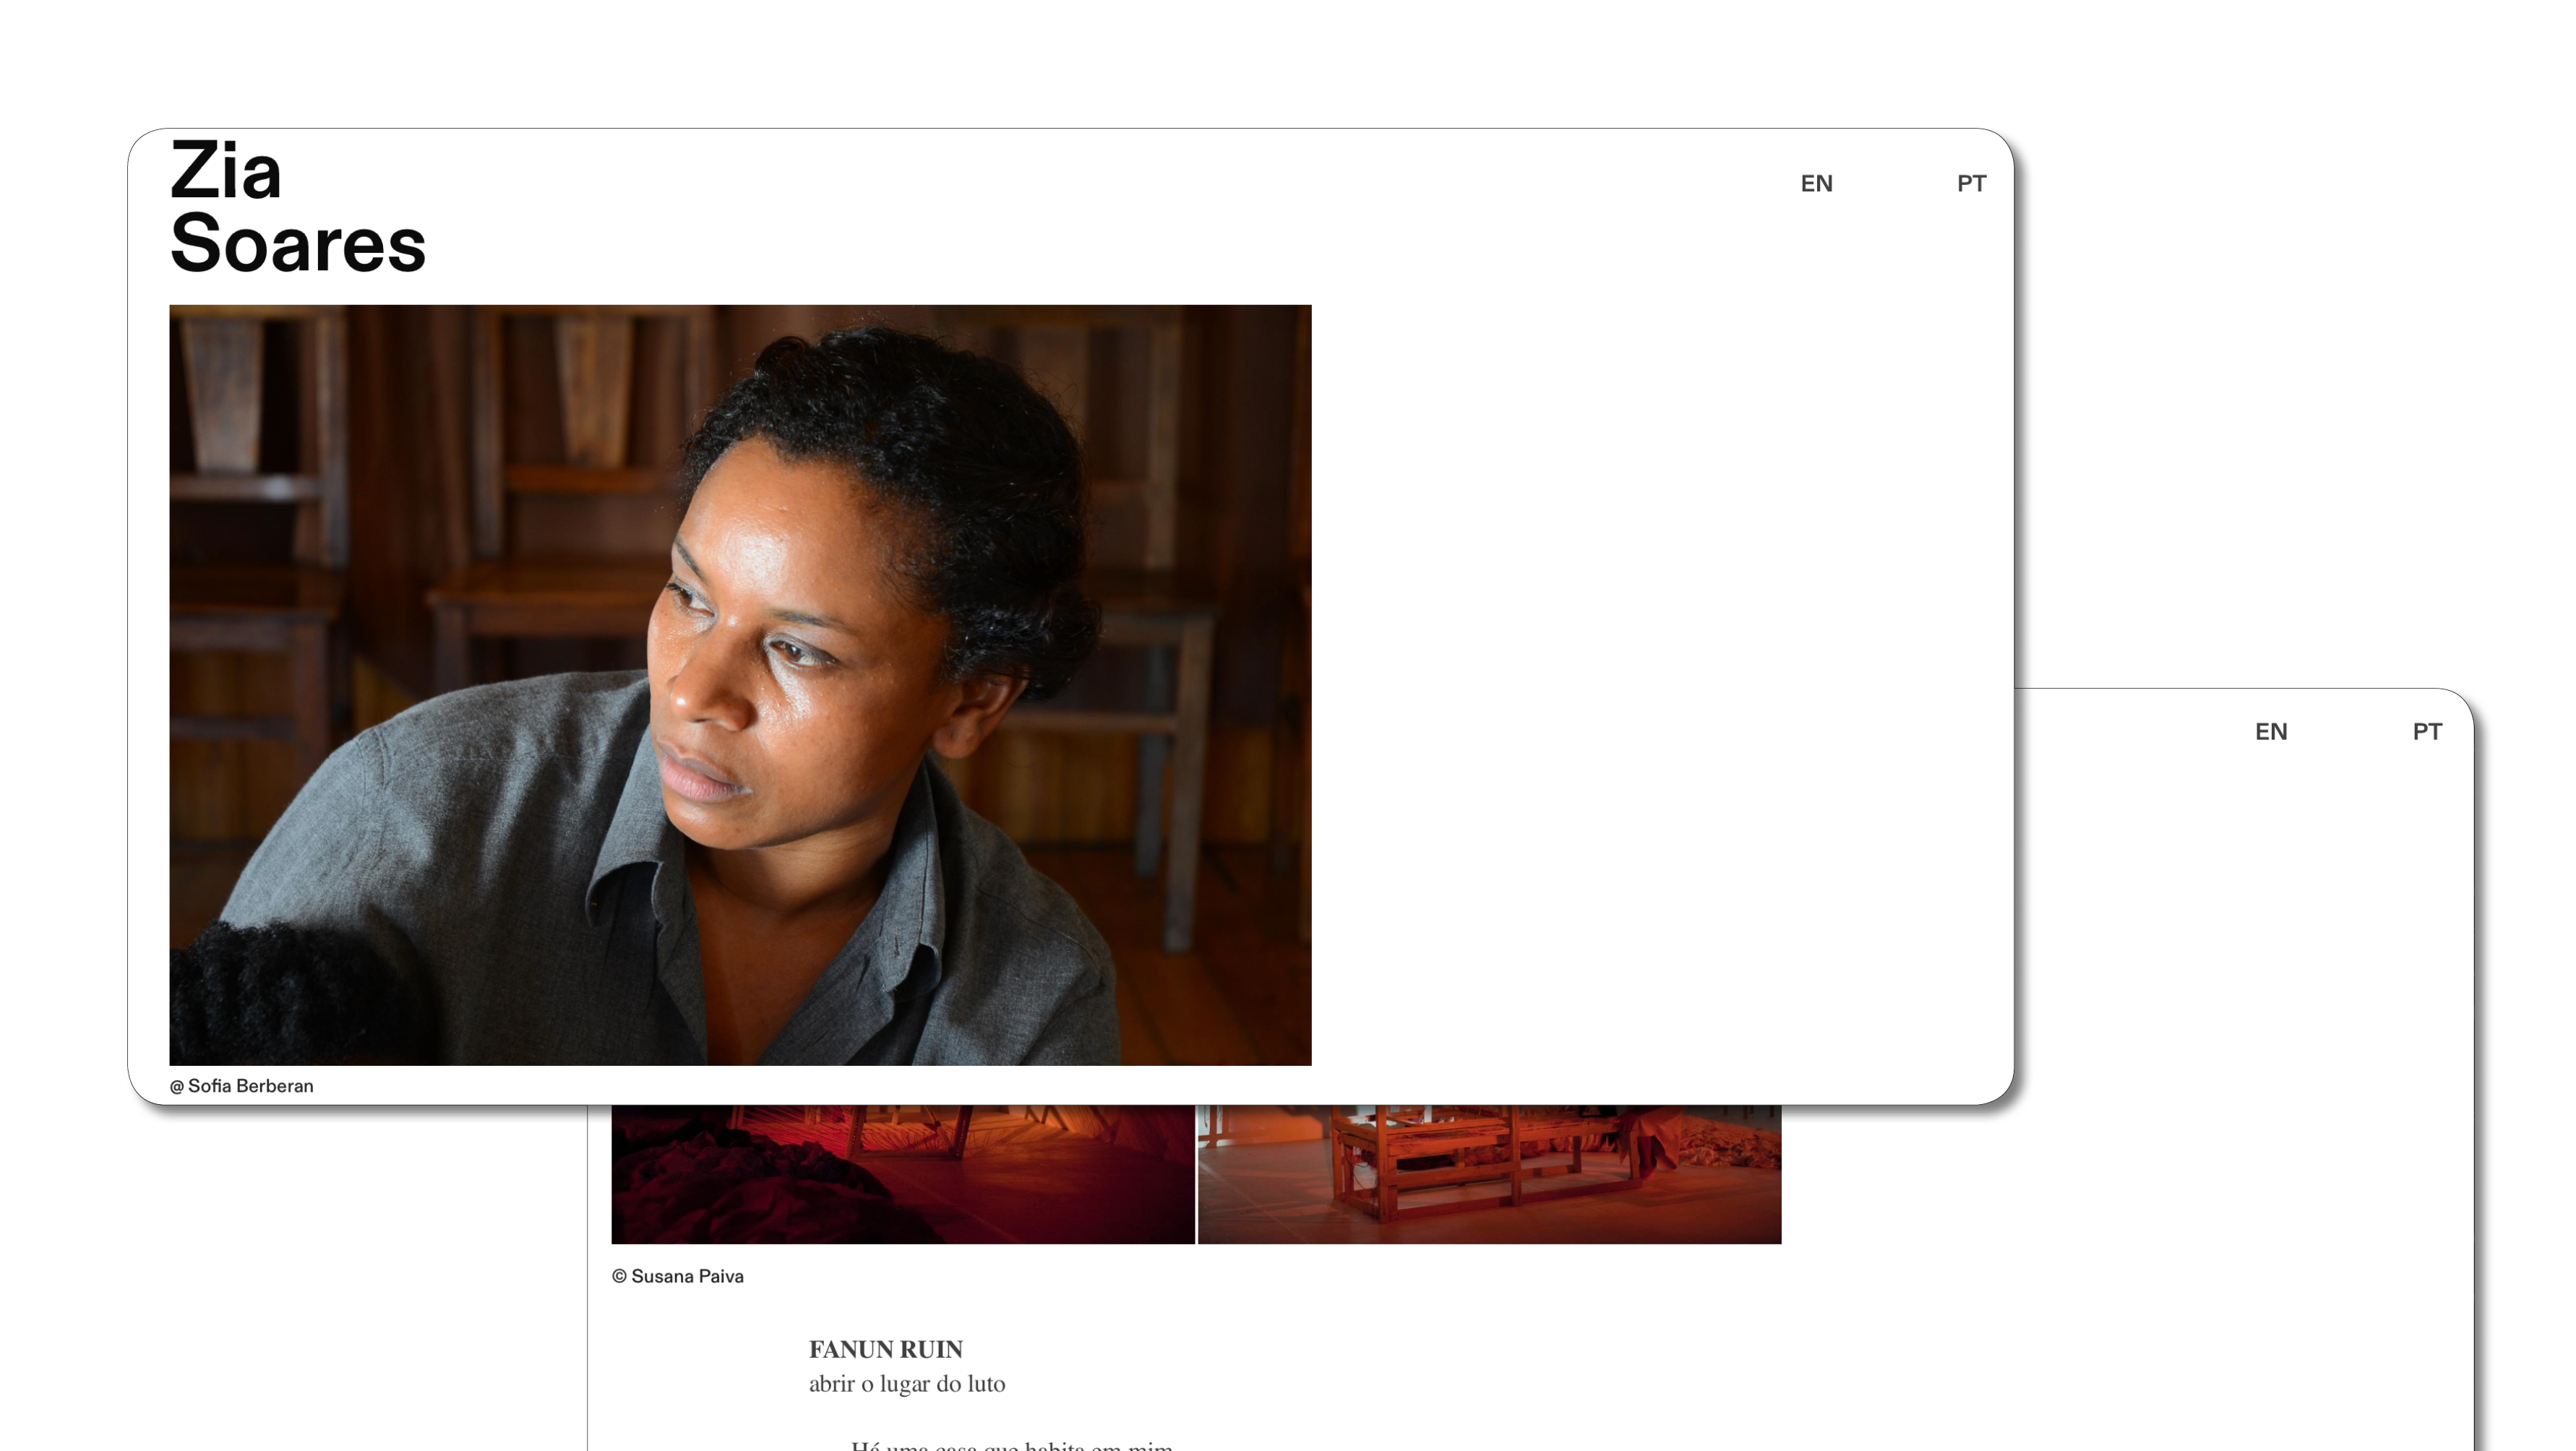Select EN in the back window
Image resolution: width=2576 pixels, height=1451 pixels.
(x=2270, y=732)
